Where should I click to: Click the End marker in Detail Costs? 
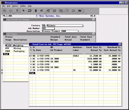[32, 73]
